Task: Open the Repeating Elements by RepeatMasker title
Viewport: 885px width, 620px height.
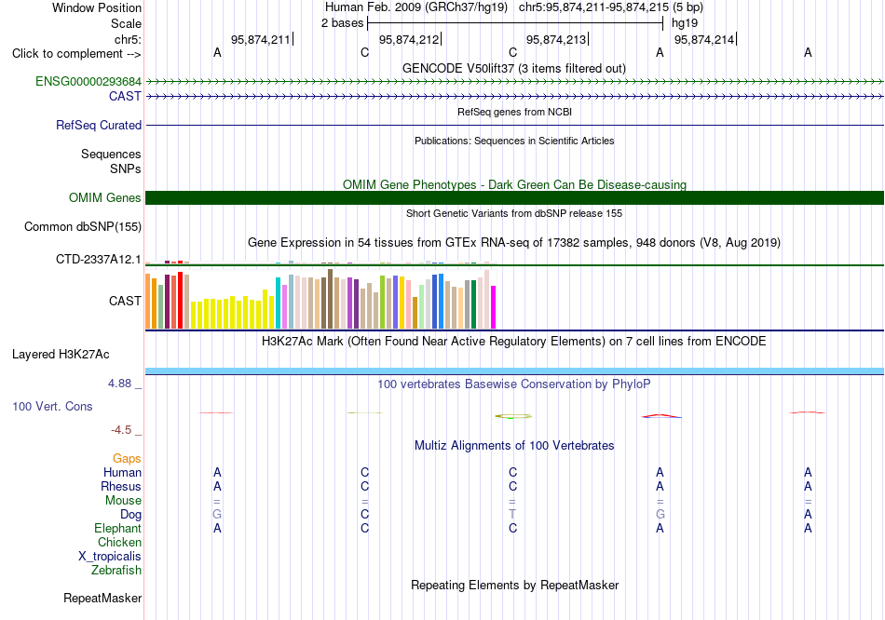Action: (514, 585)
